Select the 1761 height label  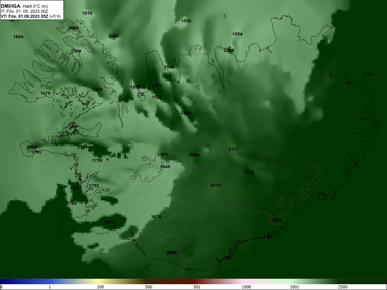[x=36, y=152]
